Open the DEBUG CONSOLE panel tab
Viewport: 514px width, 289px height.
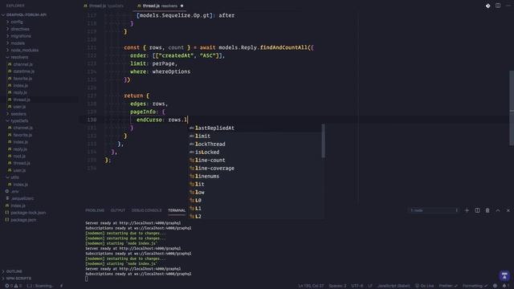[146, 210]
